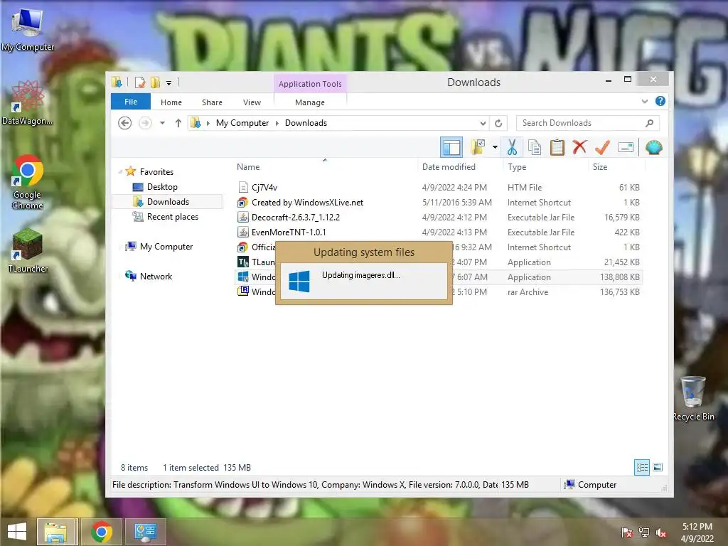The image size is (728, 546).
Task: Select Created by WindowsXLive.net shortcut
Action: (x=307, y=203)
